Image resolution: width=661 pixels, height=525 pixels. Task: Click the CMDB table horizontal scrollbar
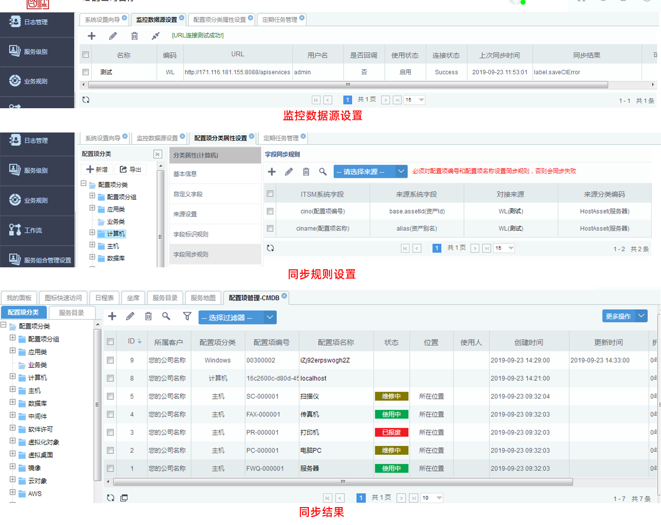[343, 482]
